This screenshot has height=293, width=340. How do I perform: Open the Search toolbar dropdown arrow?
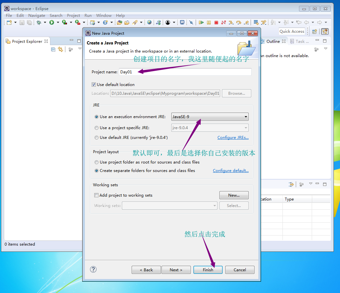click(141, 22)
